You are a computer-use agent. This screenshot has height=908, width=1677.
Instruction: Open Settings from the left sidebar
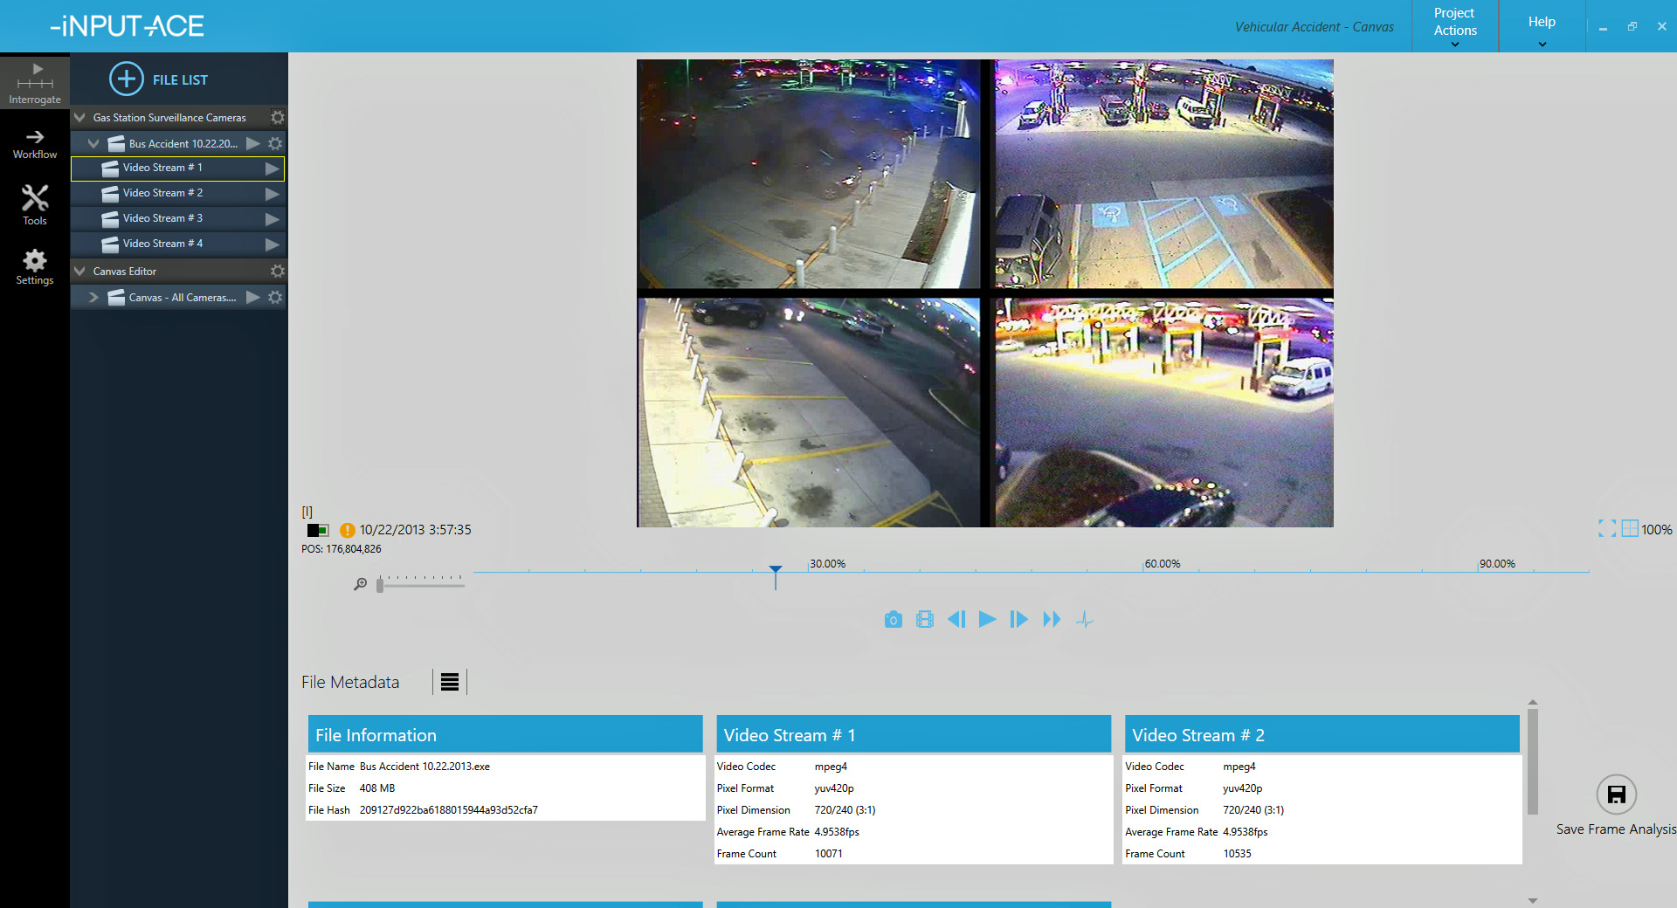[34, 265]
